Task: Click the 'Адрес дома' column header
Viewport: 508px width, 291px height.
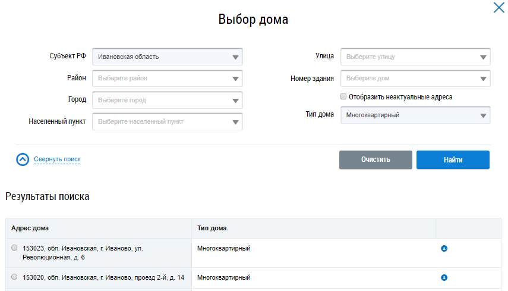Action: tap(30, 228)
